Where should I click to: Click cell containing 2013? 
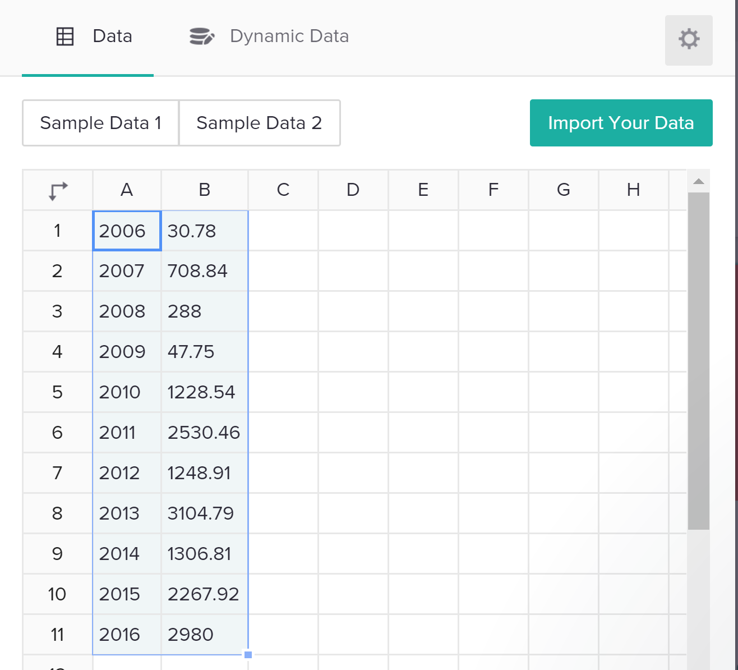127,513
